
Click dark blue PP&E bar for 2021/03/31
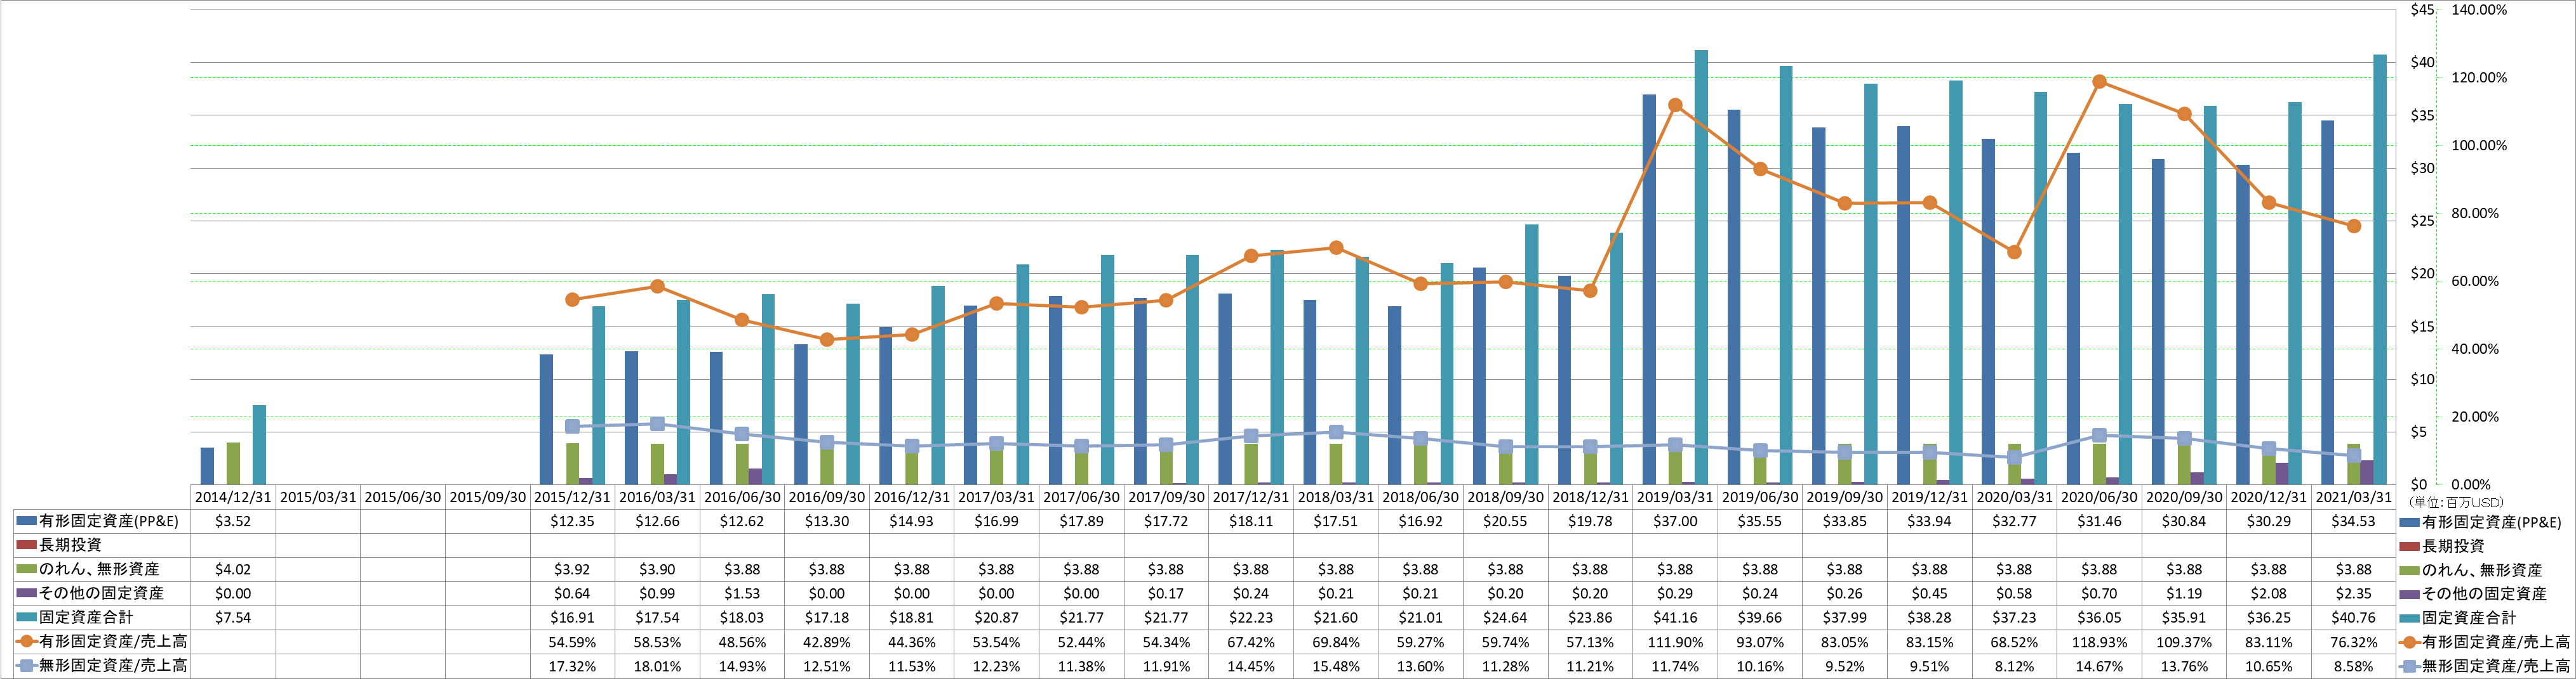(2328, 302)
